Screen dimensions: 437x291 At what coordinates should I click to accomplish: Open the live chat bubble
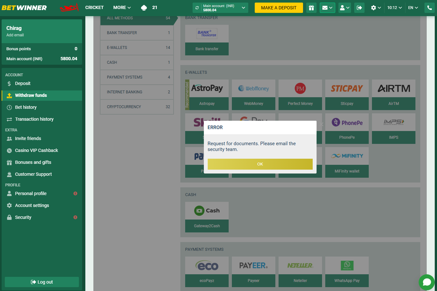pyautogui.click(x=427, y=282)
